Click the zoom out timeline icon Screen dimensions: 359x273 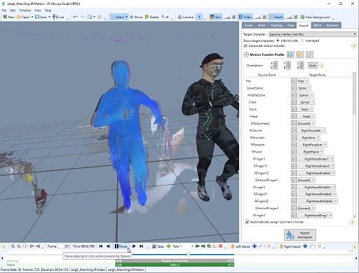coord(19,246)
